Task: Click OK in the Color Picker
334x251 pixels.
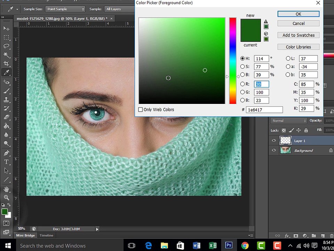Action: click(x=299, y=14)
